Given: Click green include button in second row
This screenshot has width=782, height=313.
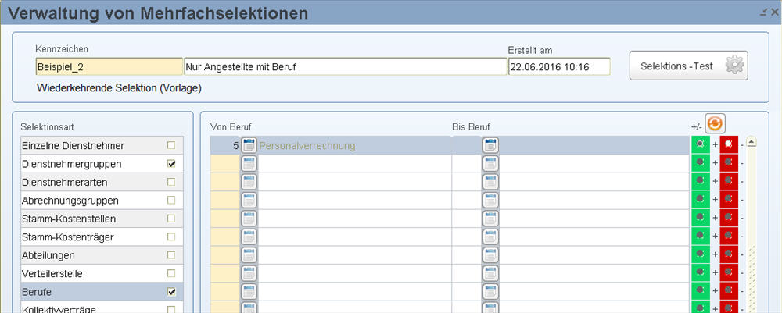Looking at the screenshot, I should point(700,163).
